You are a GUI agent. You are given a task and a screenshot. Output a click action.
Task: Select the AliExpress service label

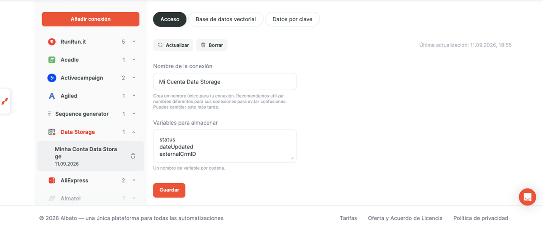(x=75, y=180)
